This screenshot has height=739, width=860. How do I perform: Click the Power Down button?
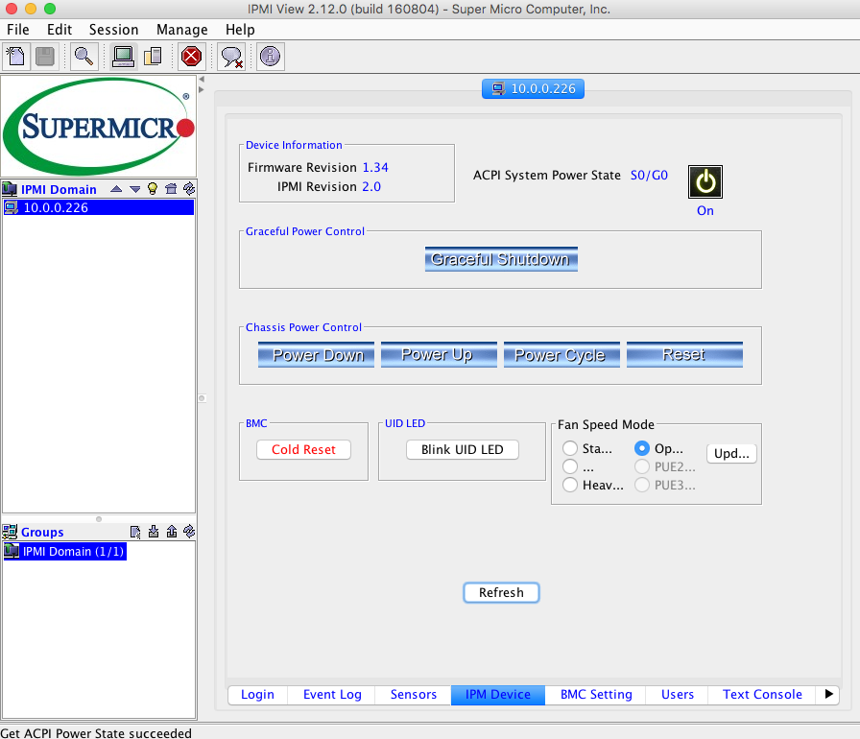click(x=317, y=355)
